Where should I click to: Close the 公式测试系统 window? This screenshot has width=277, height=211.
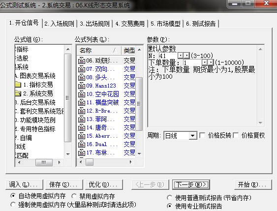266,3
